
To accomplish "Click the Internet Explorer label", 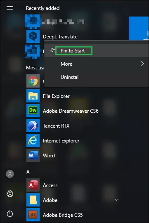I will pyautogui.click(x=61, y=141).
